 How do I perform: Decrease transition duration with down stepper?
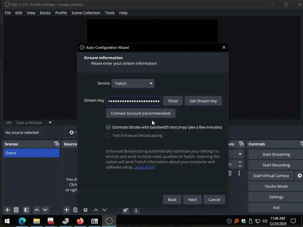[x=240, y=166]
